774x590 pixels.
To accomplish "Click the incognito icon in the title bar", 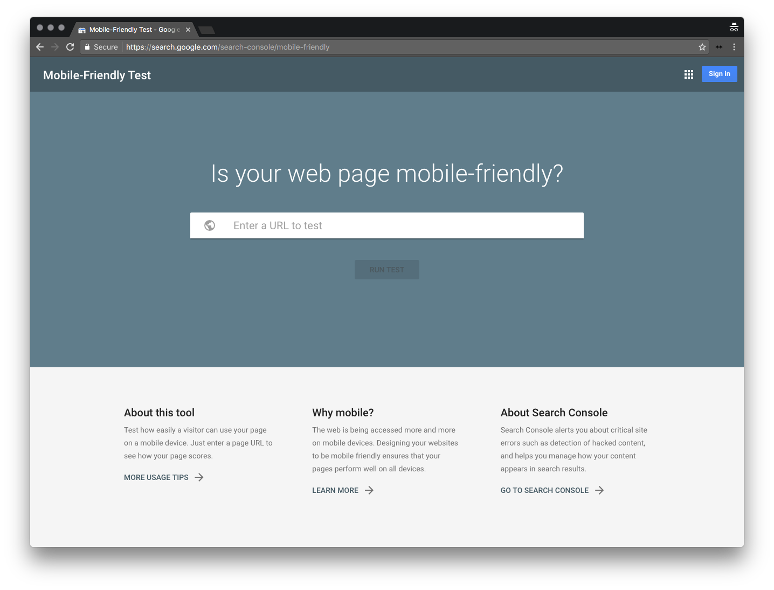I will (734, 28).
